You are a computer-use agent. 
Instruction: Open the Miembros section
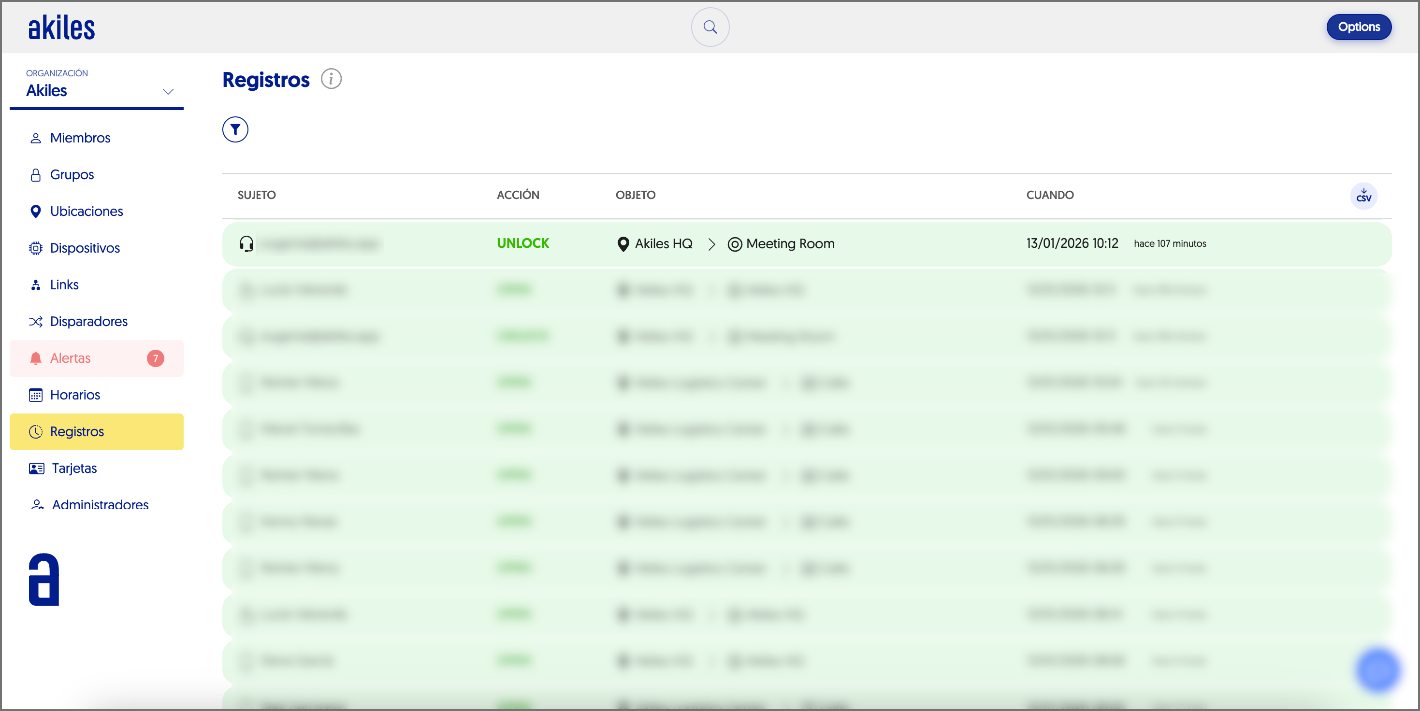coord(80,138)
